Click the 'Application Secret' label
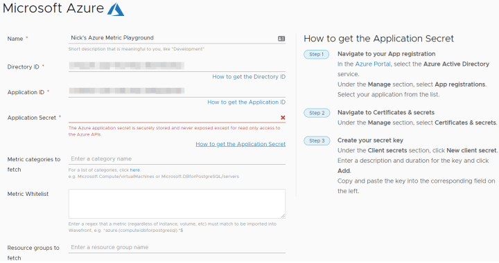Screen dimensions: 499x263 32,118
